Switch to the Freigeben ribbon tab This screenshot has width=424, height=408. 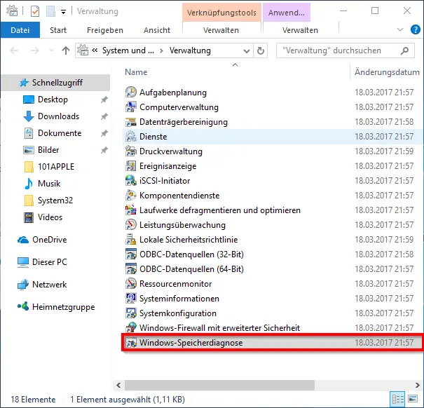click(105, 30)
